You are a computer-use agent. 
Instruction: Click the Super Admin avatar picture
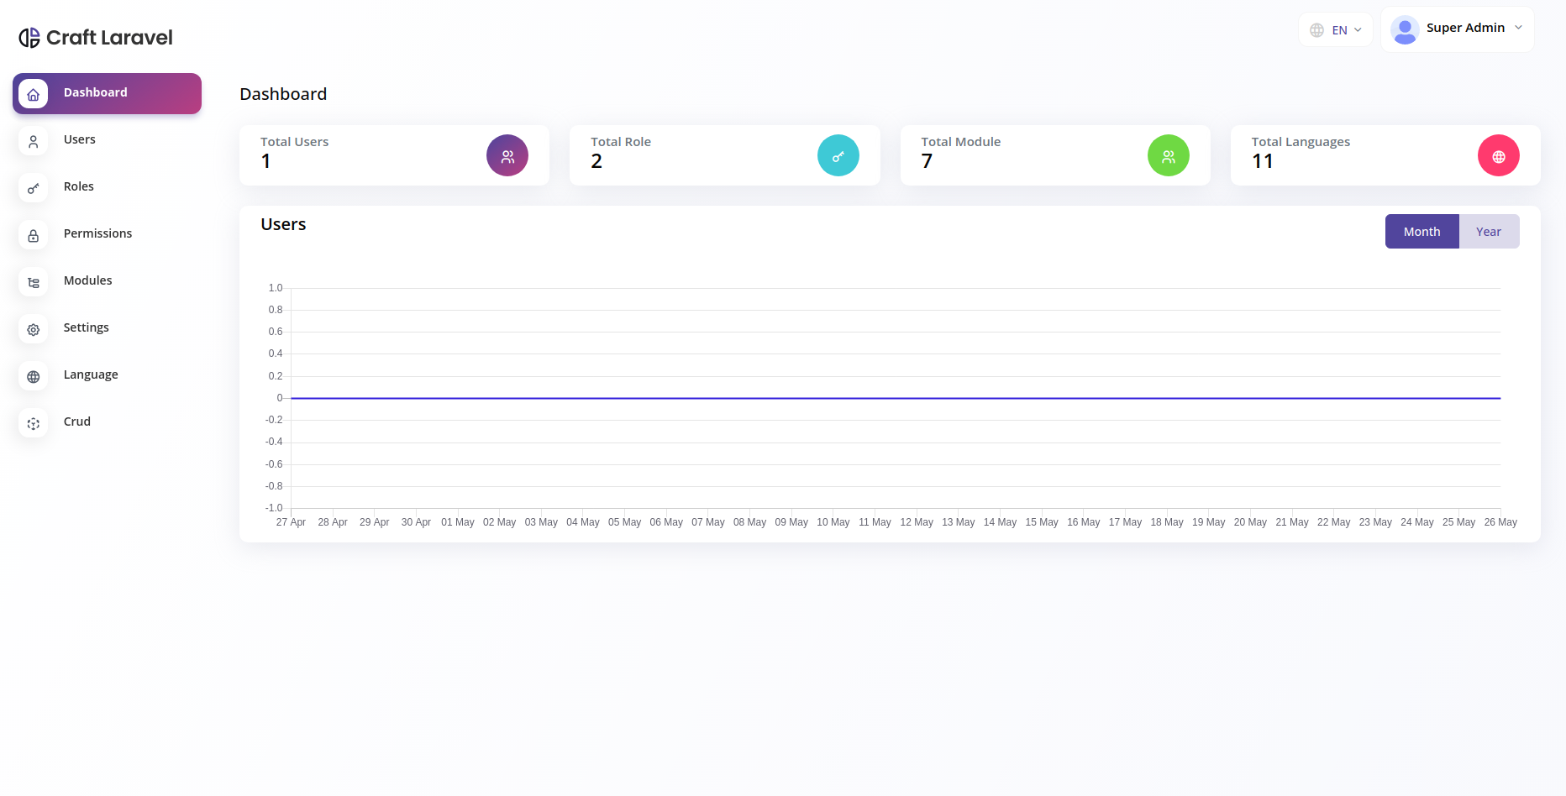(x=1405, y=29)
